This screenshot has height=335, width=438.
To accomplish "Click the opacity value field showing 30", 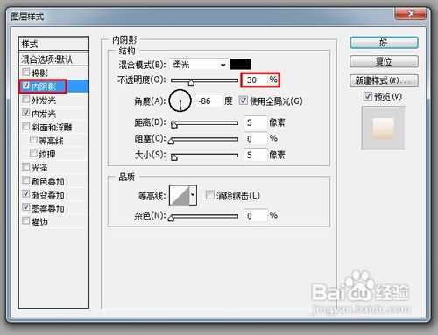I will [255, 80].
